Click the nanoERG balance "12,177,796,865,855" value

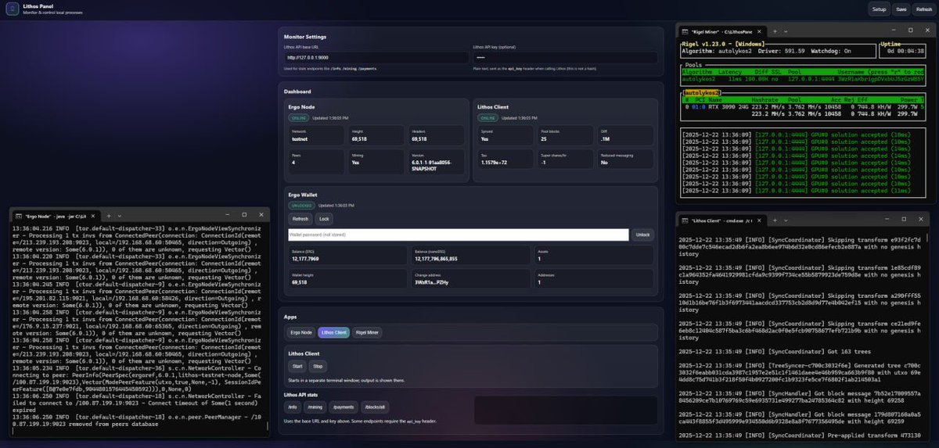(436, 259)
